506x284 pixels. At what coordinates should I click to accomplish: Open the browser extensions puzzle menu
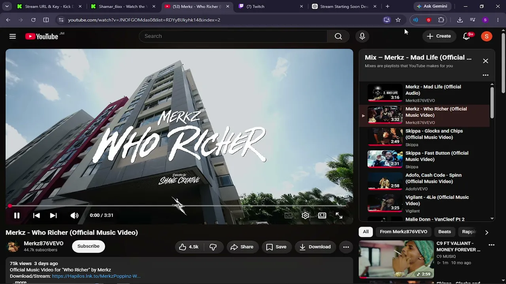point(441,20)
